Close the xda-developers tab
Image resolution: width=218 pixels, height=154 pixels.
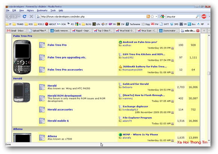(x=198, y=31)
